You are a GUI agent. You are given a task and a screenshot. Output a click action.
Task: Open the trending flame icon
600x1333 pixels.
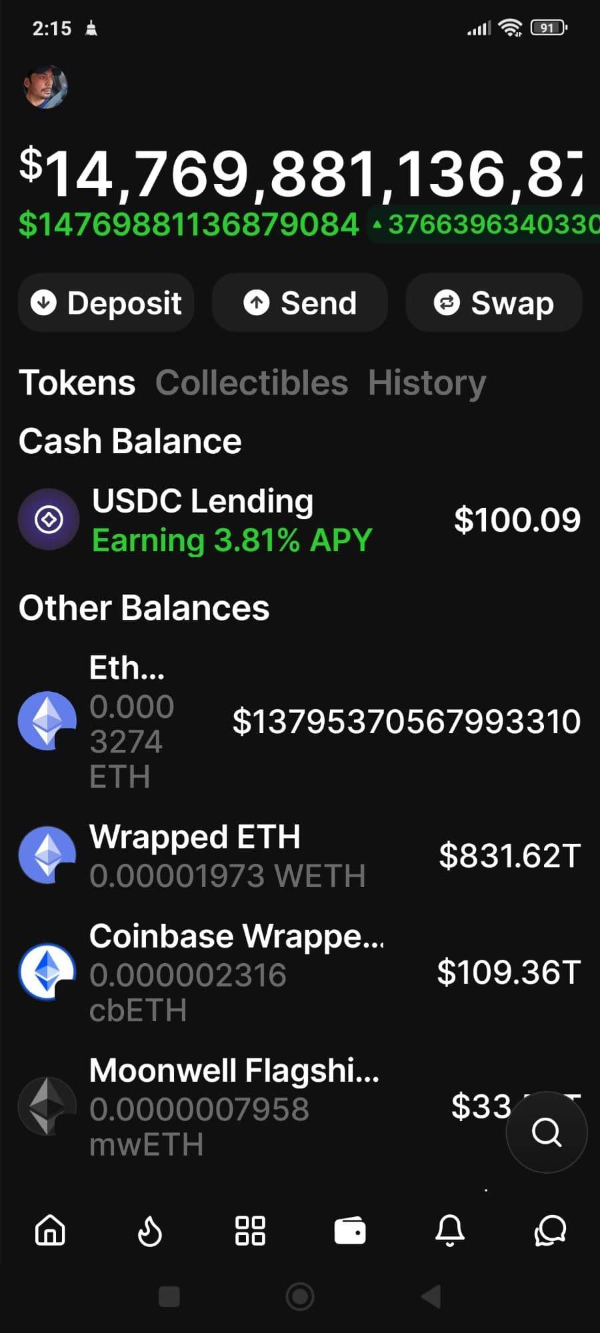click(150, 1230)
